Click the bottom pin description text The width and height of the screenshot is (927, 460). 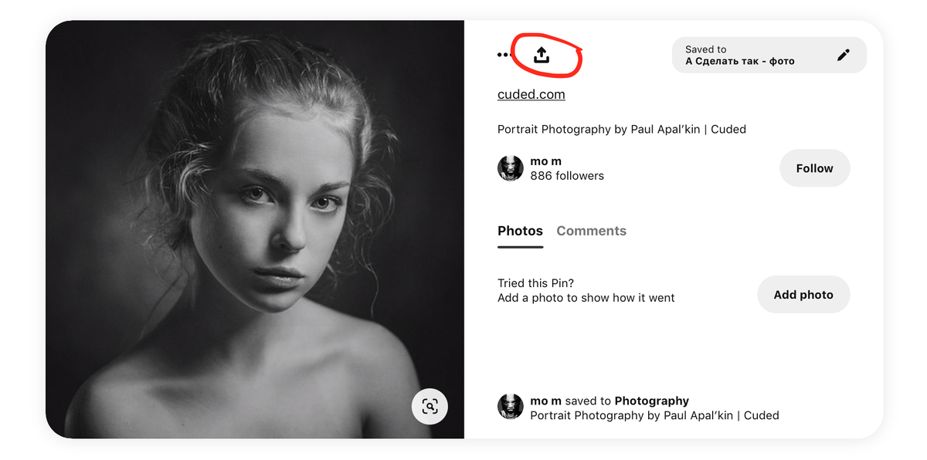[x=654, y=415]
